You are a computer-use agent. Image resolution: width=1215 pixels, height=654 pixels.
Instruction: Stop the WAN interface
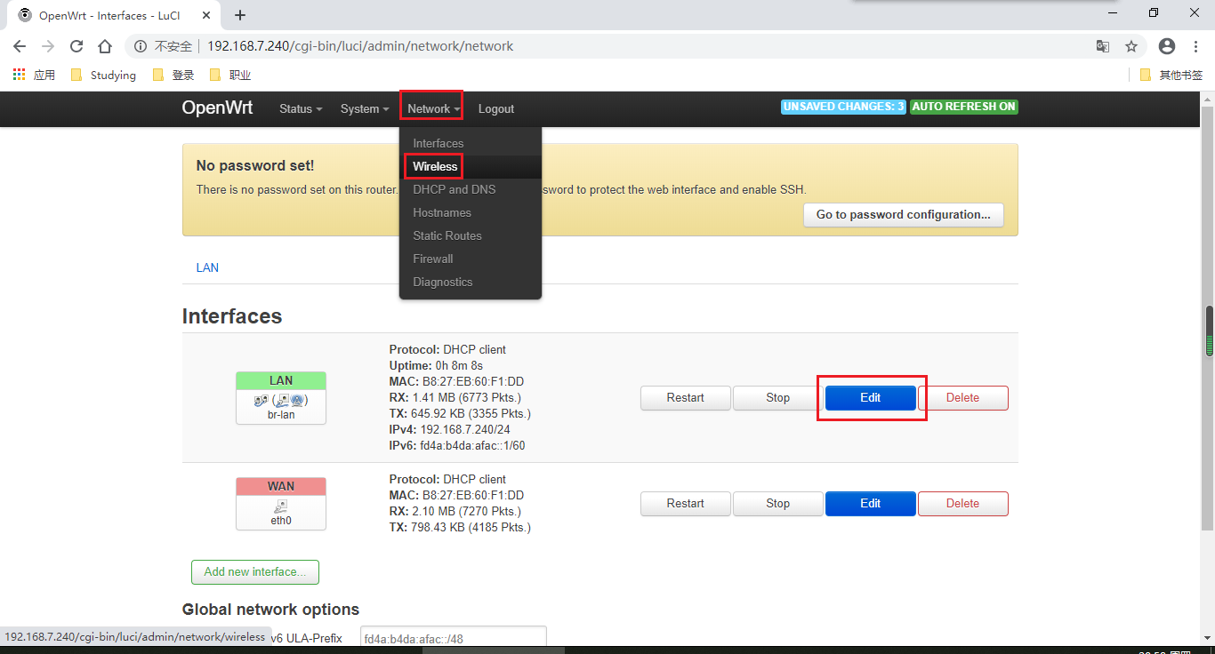coord(778,503)
